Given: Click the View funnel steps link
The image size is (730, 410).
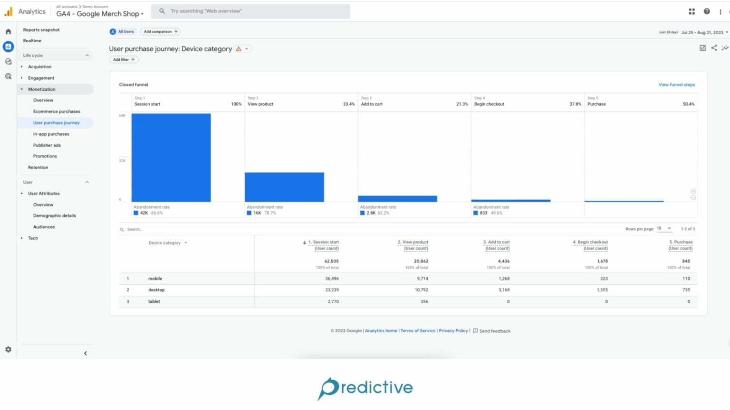Looking at the screenshot, I should tap(676, 84).
